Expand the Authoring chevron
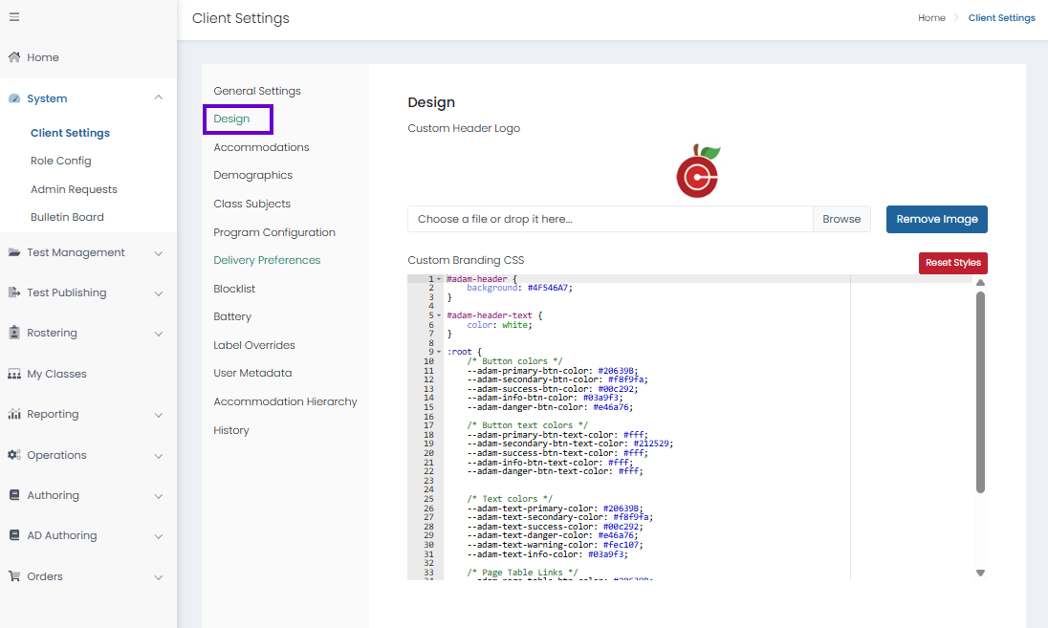 point(159,496)
